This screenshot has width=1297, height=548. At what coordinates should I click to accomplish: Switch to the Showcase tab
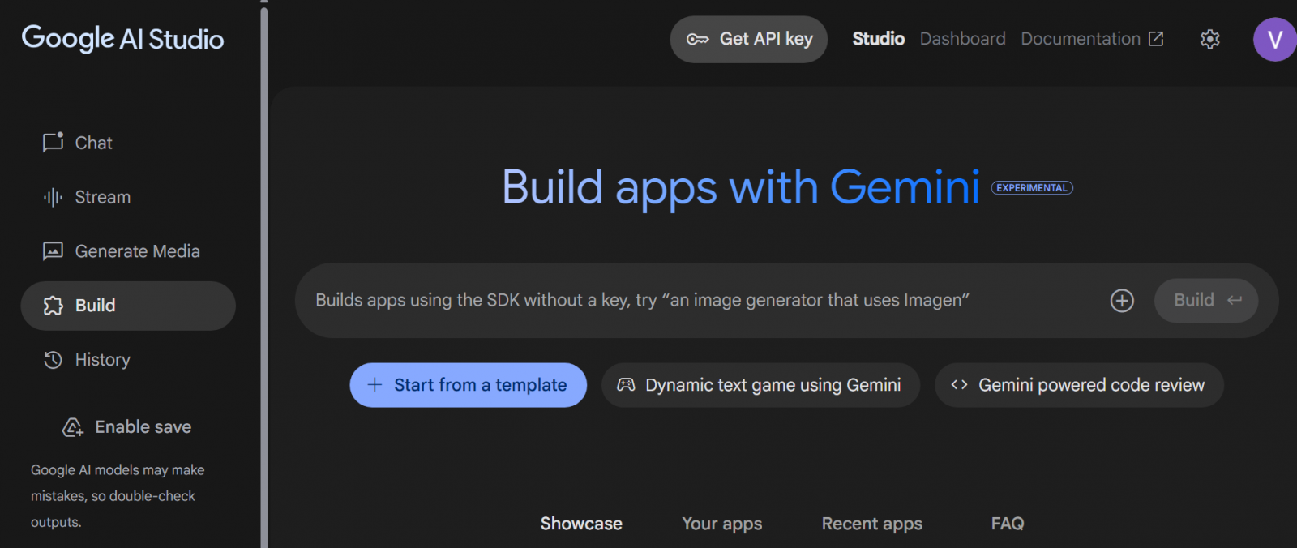point(581,524)
